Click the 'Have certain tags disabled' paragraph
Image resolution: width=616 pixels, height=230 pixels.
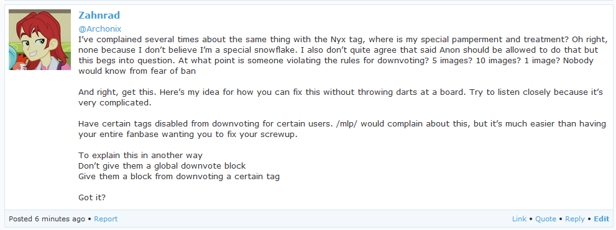pos(342,129)
